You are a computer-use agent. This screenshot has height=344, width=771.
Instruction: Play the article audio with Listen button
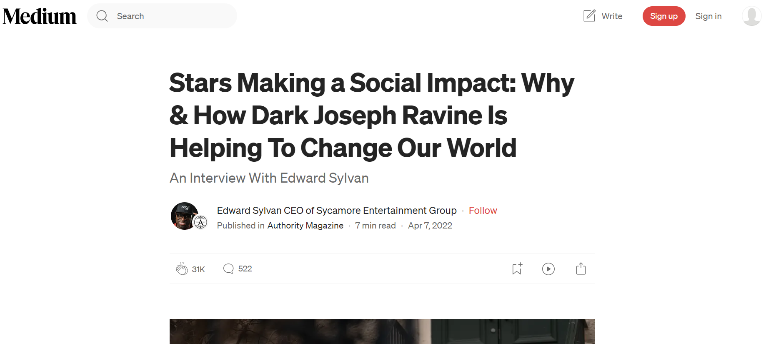tap(548, 269)
